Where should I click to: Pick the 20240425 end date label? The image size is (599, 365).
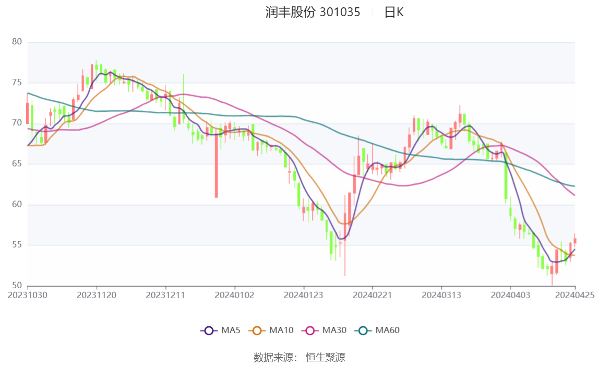[575, 295]
